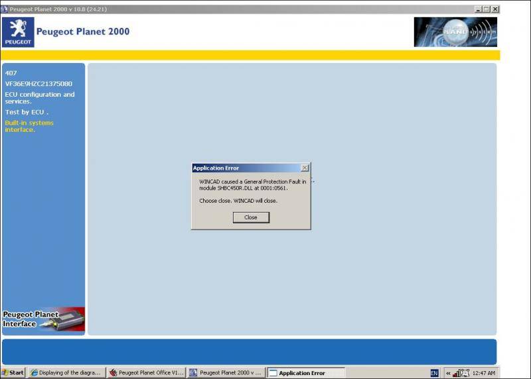Viewport: 531px width, 379px height.
Task: Click 'Test by ECU .' in sidebar
Action: point(27,112)
